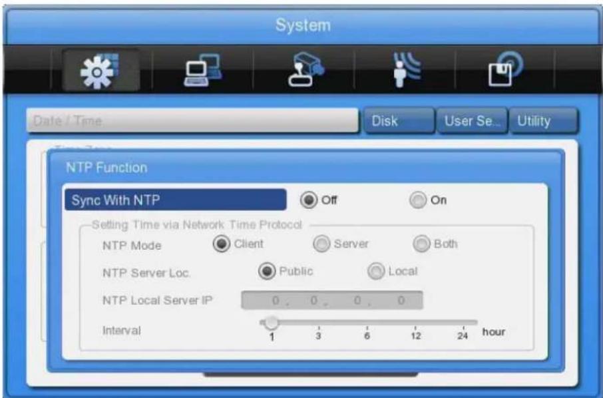Screen dimensions: 603x398
Task: Set Sync With NTP to Off
Action: point(308,200)
